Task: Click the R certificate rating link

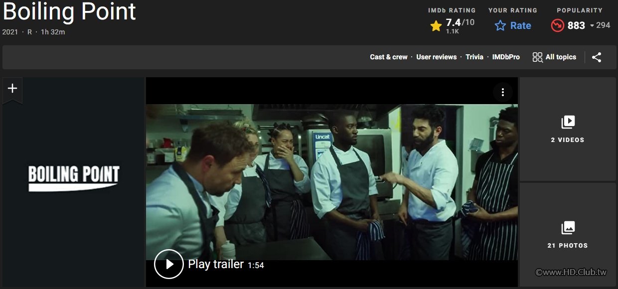Action: pyautogui.click(x=29, y=32)
